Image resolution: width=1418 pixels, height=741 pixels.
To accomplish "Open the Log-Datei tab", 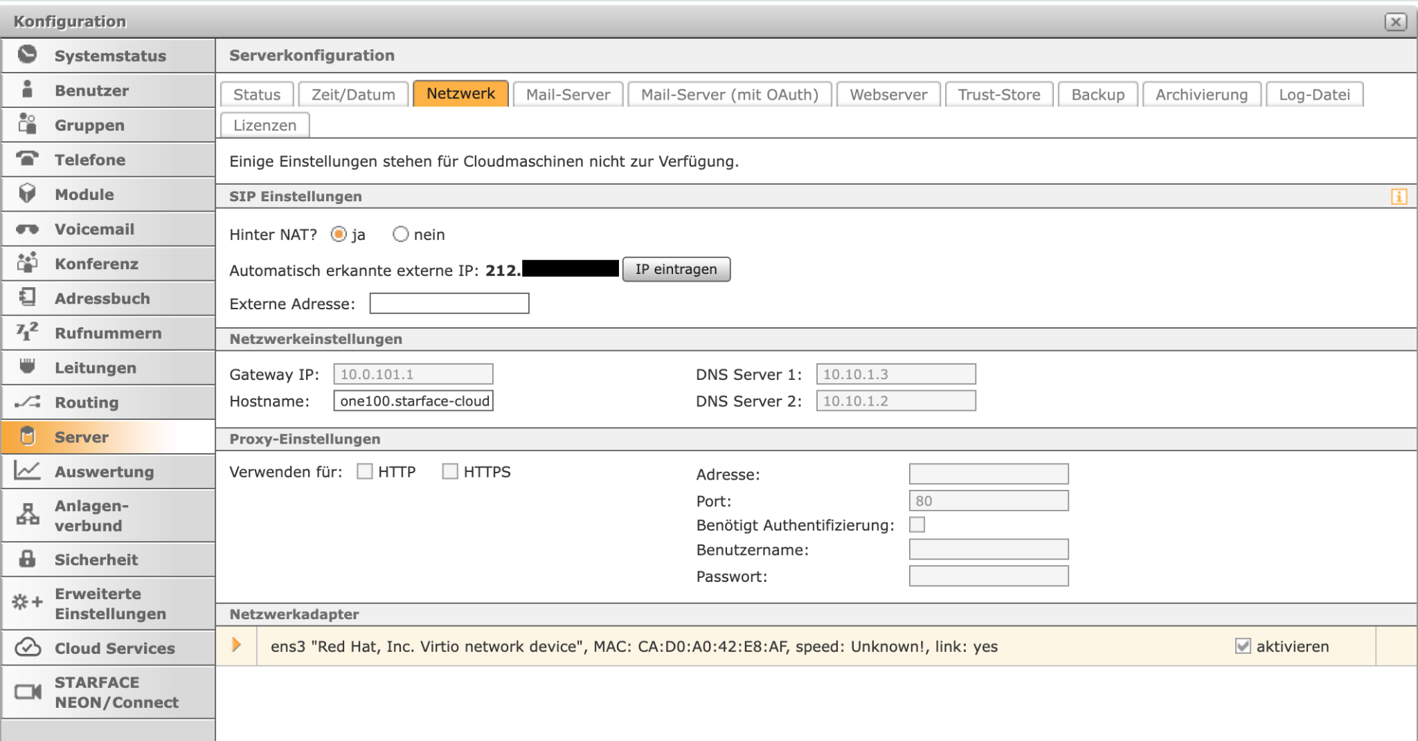I will pos(1314,94).
